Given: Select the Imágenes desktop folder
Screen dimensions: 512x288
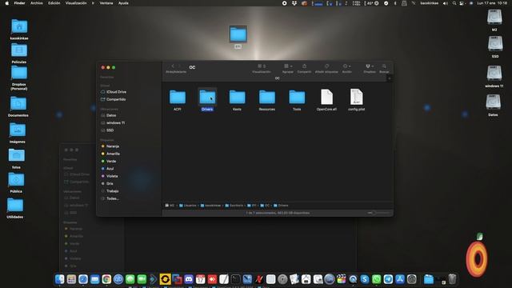Looking at the screenshot, I should point(18,130).
